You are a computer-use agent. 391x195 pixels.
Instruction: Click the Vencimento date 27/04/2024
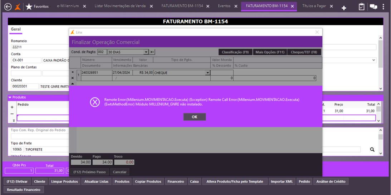[x=122, y=72]
